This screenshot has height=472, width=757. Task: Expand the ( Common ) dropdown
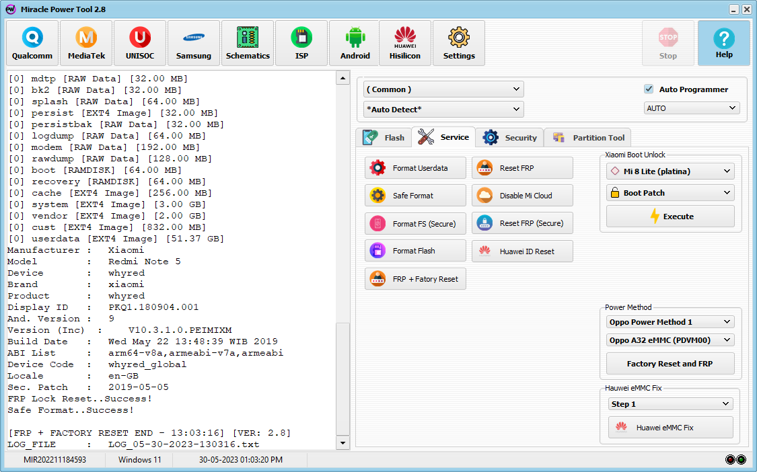[443, 89]
